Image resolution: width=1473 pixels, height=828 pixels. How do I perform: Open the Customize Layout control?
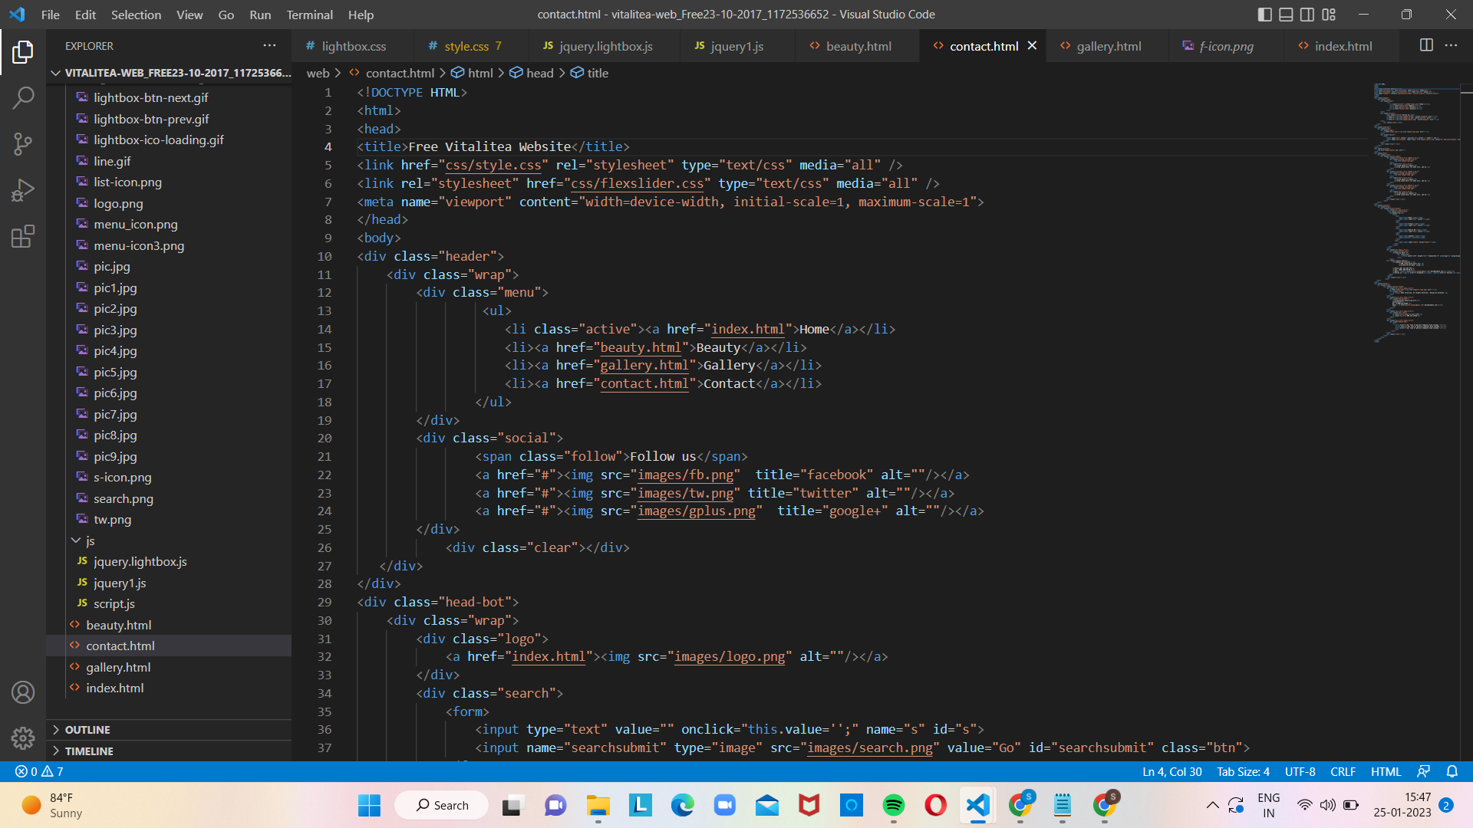click(1330, 14)
